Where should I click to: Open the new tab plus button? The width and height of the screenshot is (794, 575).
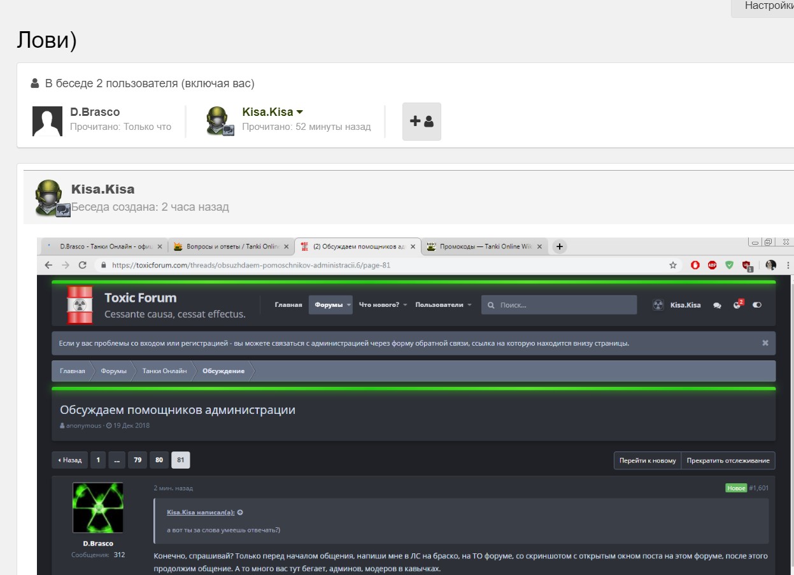(559, 246)
